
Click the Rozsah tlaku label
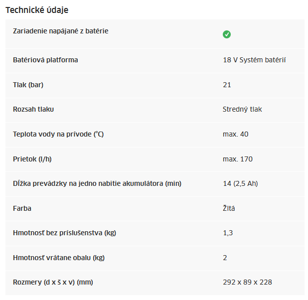(33, 109)
